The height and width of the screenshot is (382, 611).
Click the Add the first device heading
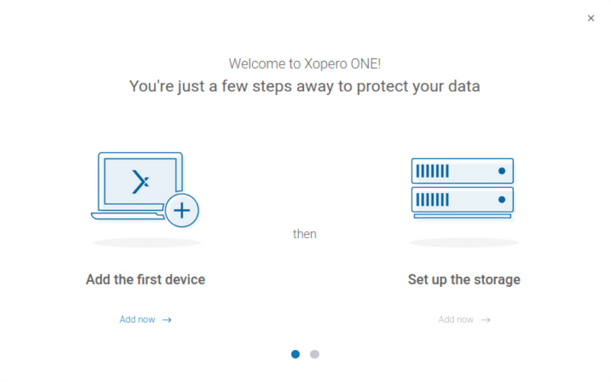click(146, 279)
